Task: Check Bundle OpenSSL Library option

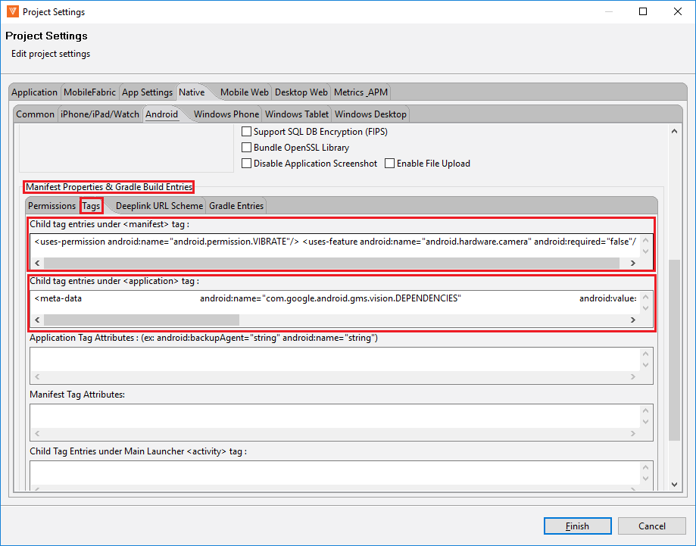Action: (246, 148)
